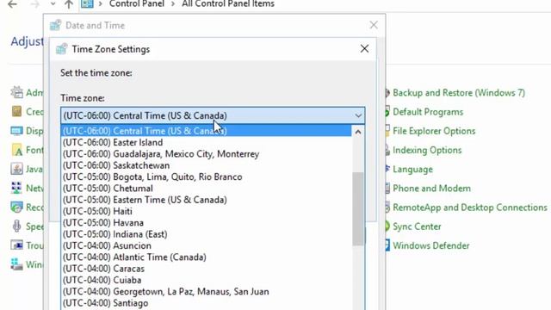The image size is (551, 310).
Task: Click the back arrow in Control Panel
Action: [12, 4]
